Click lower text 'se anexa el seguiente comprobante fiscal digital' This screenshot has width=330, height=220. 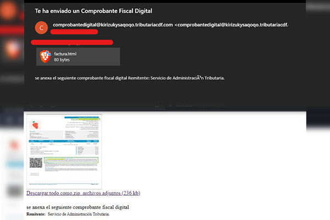78,207
